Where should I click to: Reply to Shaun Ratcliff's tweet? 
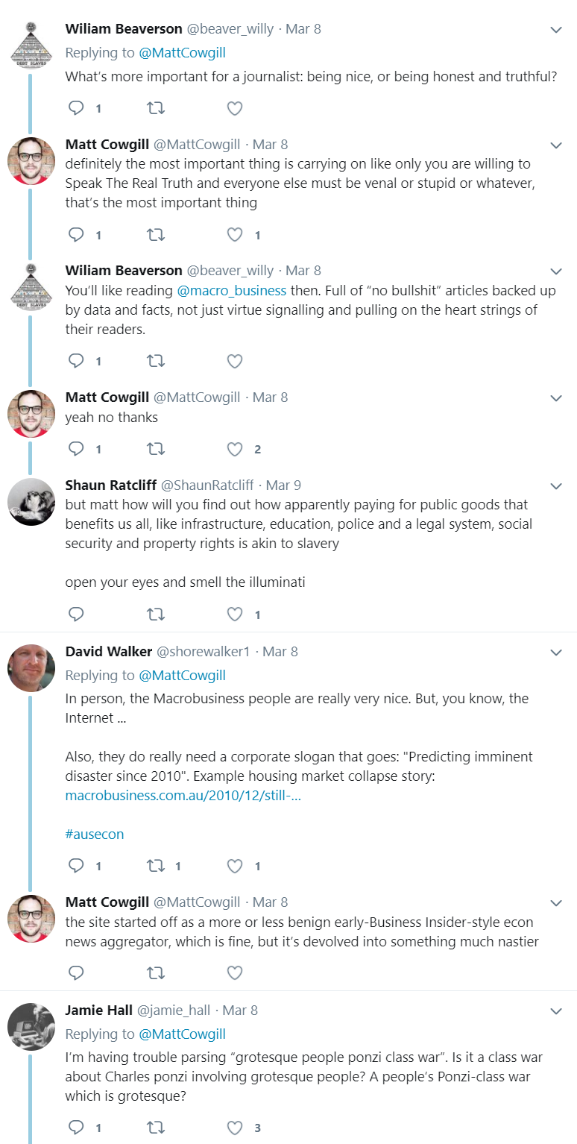[x=76, y=615]
